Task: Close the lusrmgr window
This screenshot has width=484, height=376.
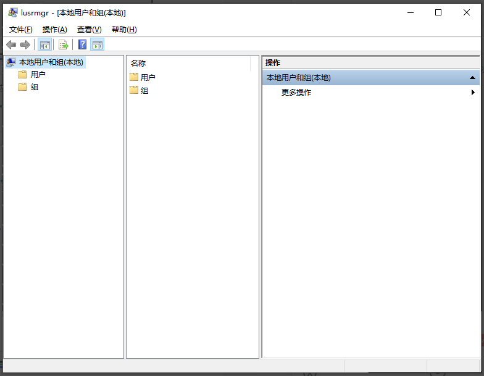Action: [467, 12]
